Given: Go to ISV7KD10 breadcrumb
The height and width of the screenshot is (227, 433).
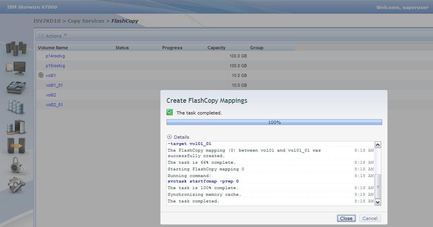Looking at the screenshot, I should [x=47, y=21].
